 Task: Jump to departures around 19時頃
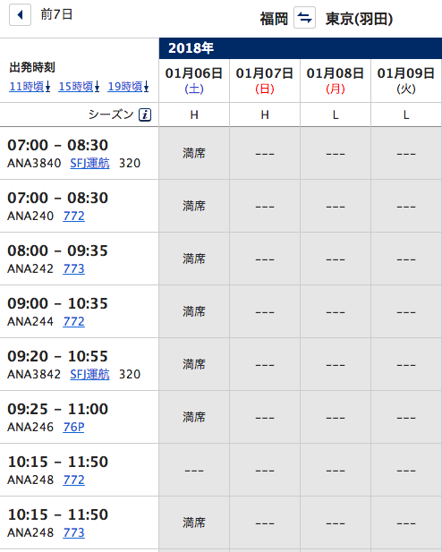pos(128,86)
